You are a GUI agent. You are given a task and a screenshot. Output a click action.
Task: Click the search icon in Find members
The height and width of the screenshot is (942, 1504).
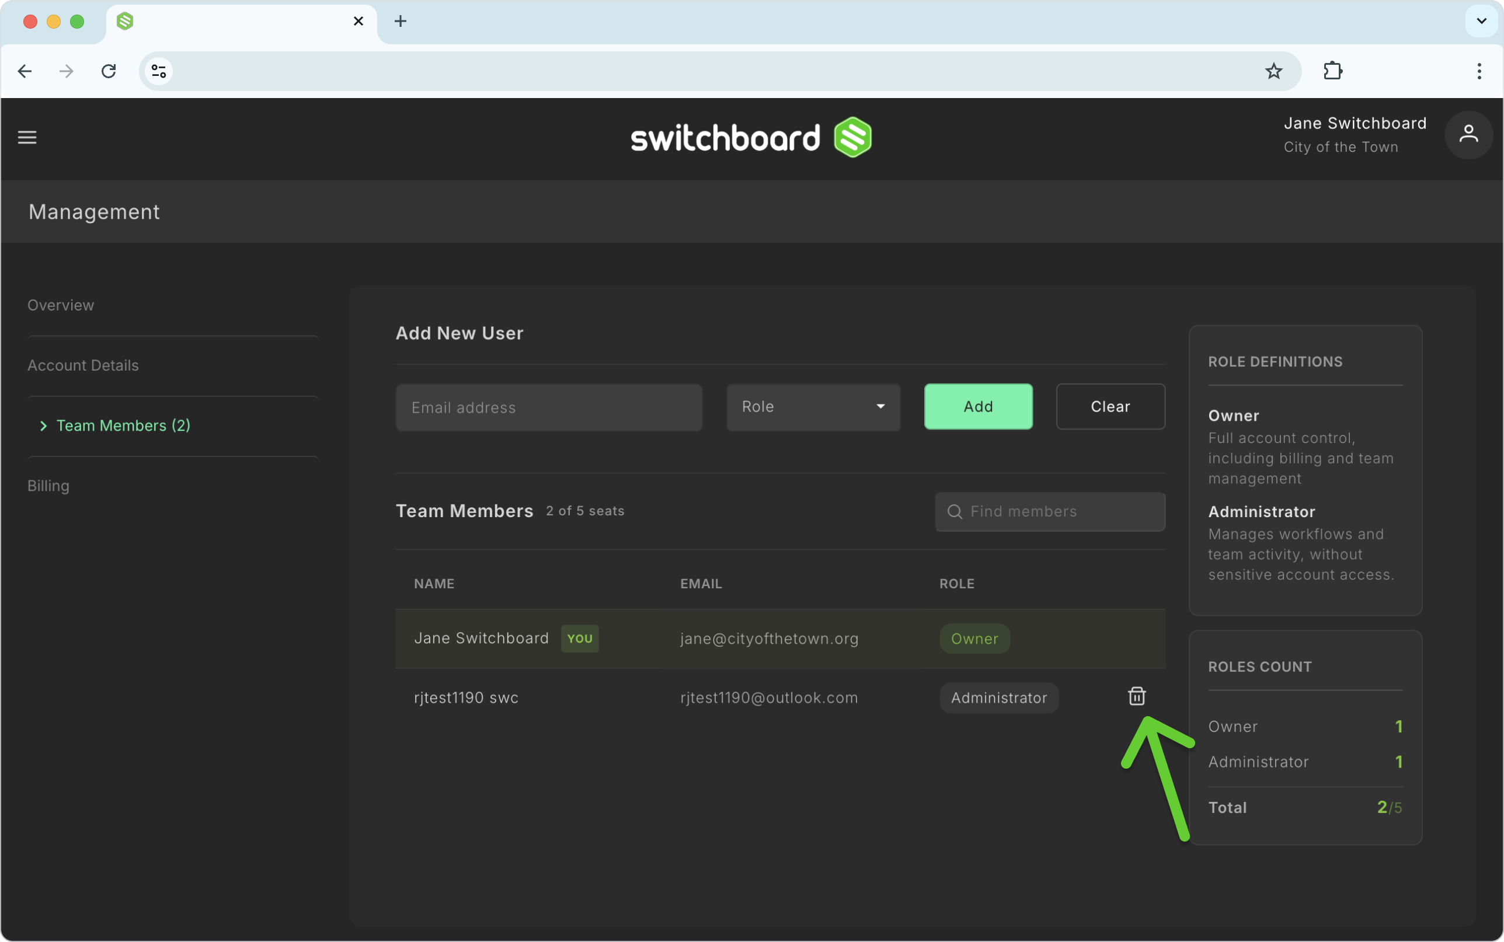955,511
